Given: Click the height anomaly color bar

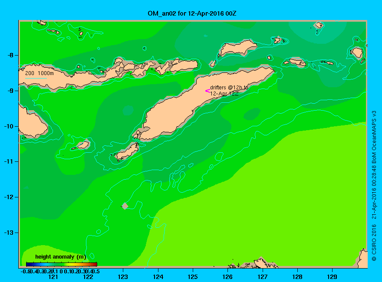Looking at the screenshot, I should click(x=62, y=264).
